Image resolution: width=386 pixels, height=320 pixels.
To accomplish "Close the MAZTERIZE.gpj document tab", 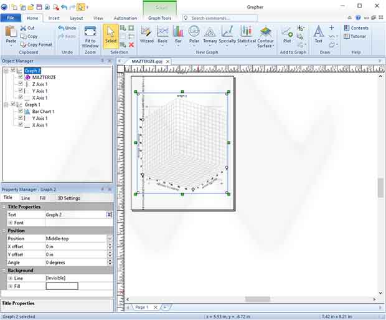I will tap(167, 61).
